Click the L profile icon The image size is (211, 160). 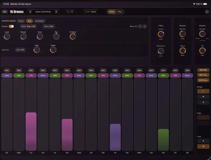tap(207, 12)
